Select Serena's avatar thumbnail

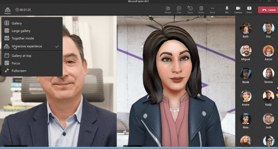268,74
